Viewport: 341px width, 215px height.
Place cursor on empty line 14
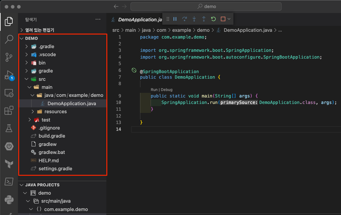[236, 129]
